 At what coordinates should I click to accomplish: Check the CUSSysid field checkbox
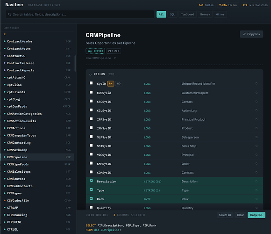click(91, 92)
